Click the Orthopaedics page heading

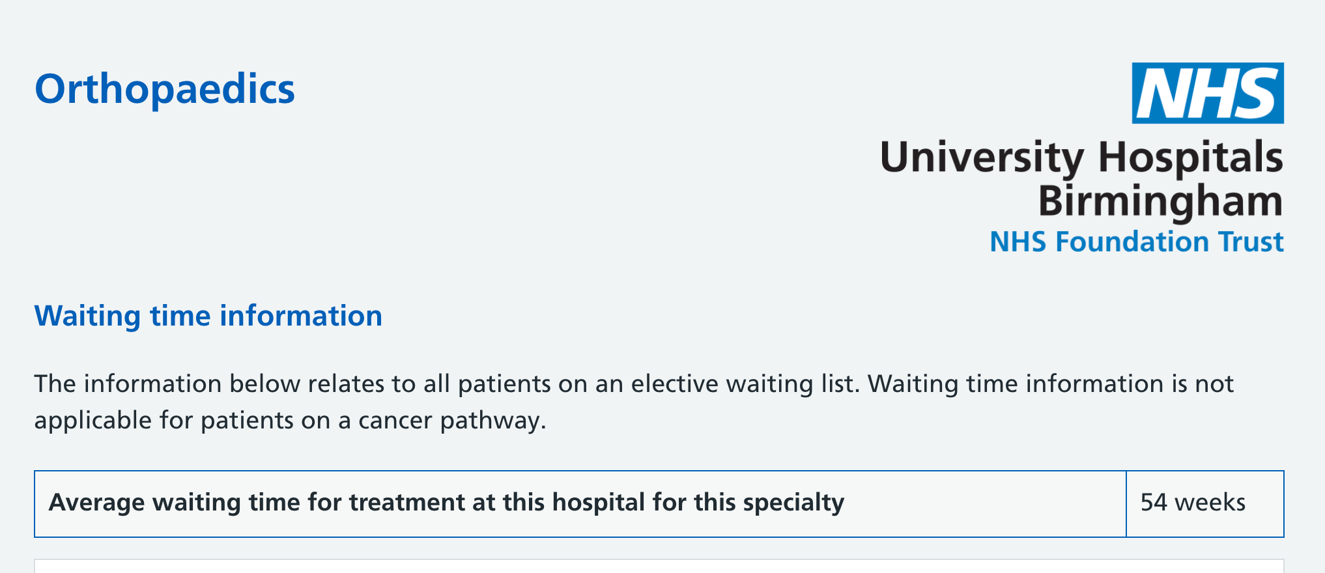165,89
